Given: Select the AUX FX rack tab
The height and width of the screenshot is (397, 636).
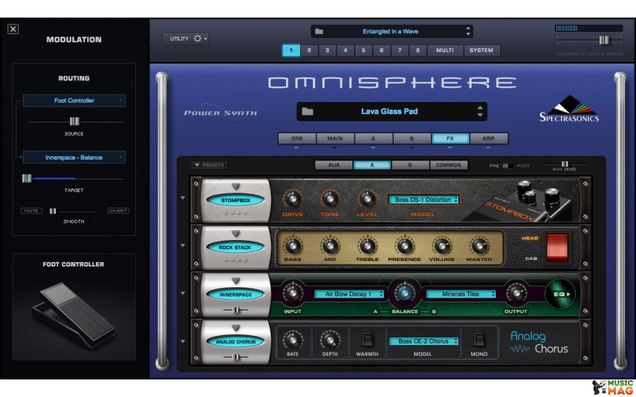Looking at the screenshot, I should 334,165.
